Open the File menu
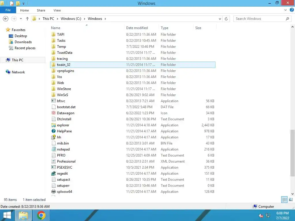 8,10
